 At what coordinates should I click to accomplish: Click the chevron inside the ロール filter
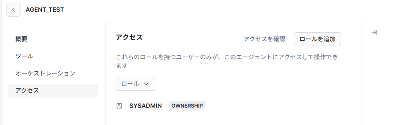tap(146, 84)
